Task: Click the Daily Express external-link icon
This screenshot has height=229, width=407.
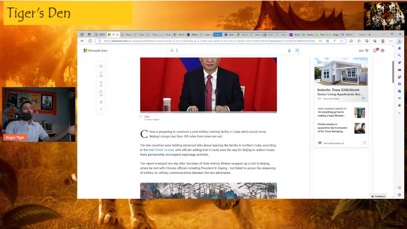Action: 364,143
